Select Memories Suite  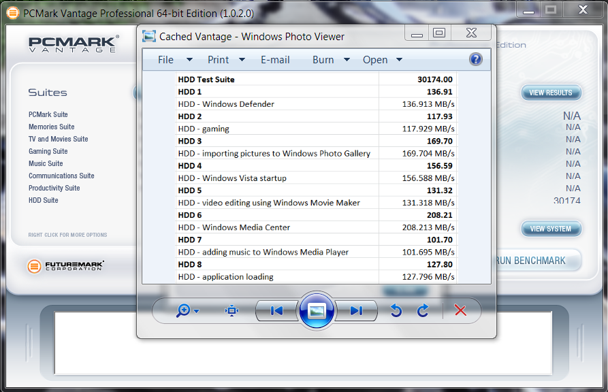pos(52,127)
